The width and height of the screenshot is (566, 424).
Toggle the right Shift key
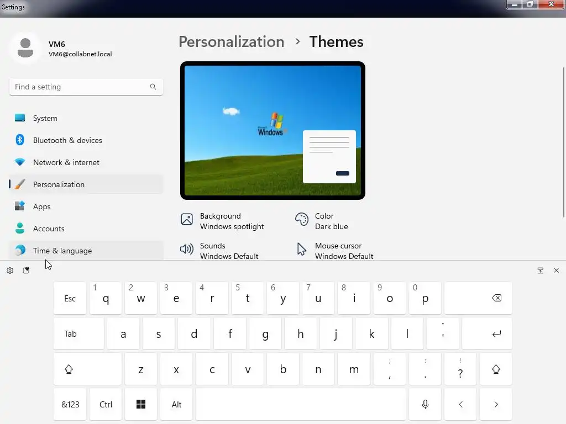click(496, 369)
